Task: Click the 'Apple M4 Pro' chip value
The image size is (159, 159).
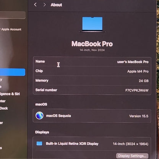Action: pos(138,71)
